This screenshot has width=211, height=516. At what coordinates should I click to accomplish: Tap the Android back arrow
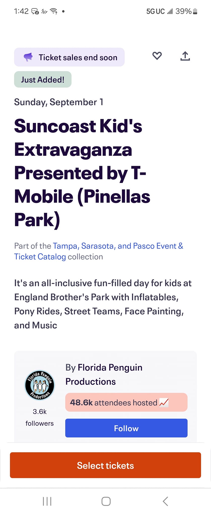[x=165, y=501]
